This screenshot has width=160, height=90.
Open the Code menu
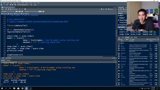click(x=8, y=3)
